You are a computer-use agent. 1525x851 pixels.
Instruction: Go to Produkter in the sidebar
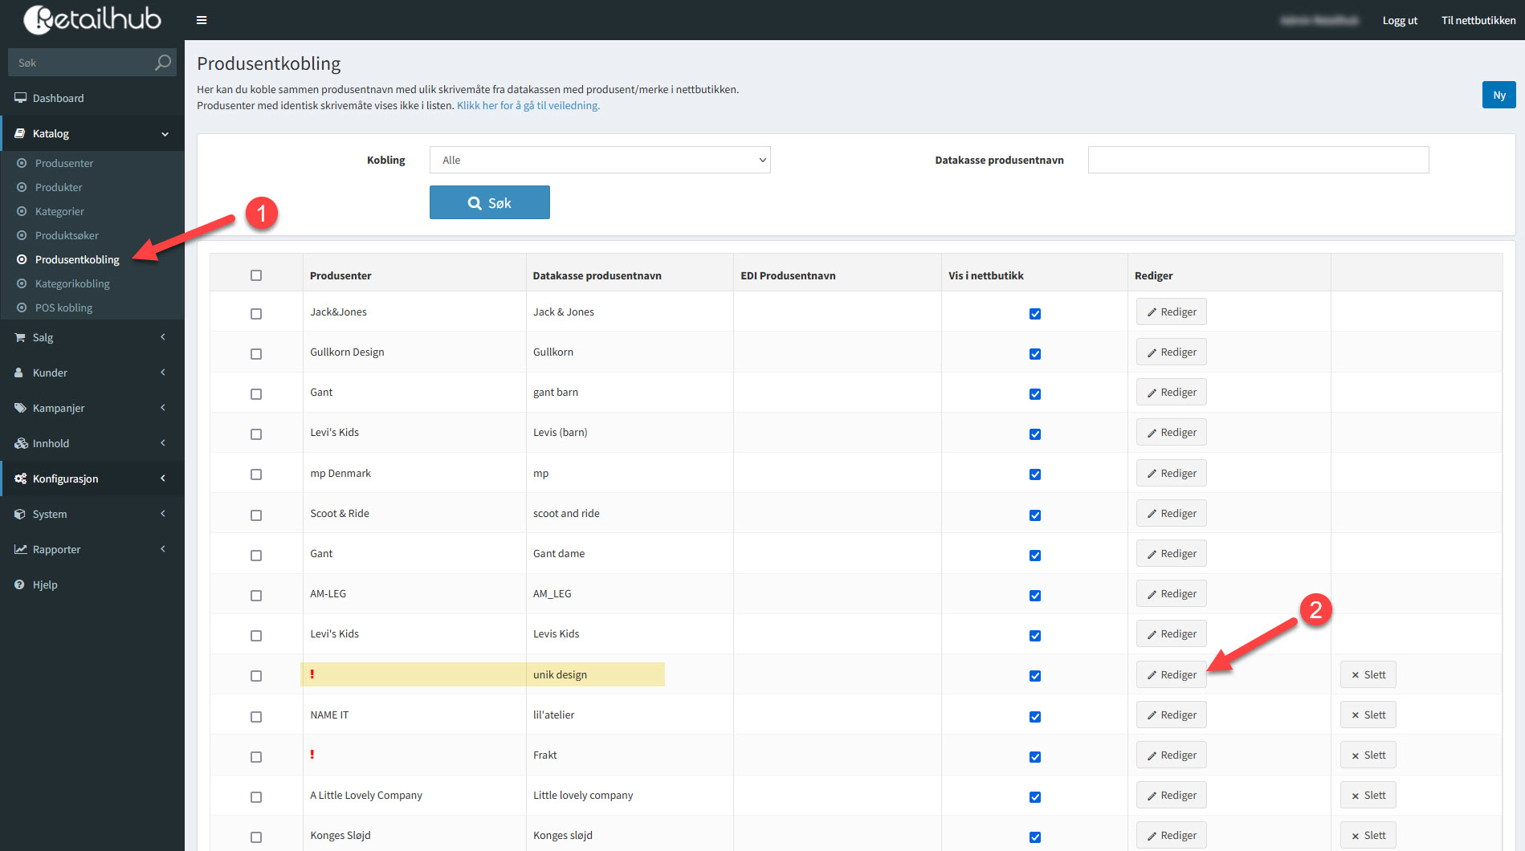59,187
